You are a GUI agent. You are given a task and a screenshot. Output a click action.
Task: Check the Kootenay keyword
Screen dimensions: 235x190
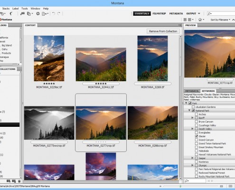click(197, 162)
